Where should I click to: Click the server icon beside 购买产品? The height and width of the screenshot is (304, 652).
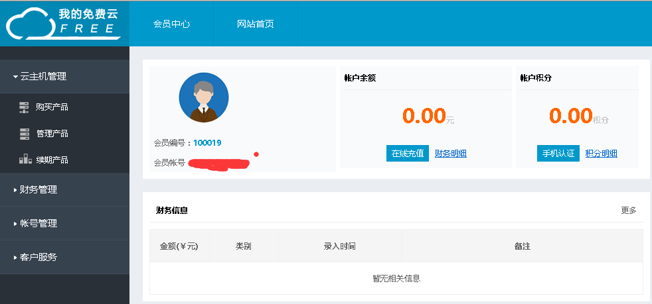point(24,107)
